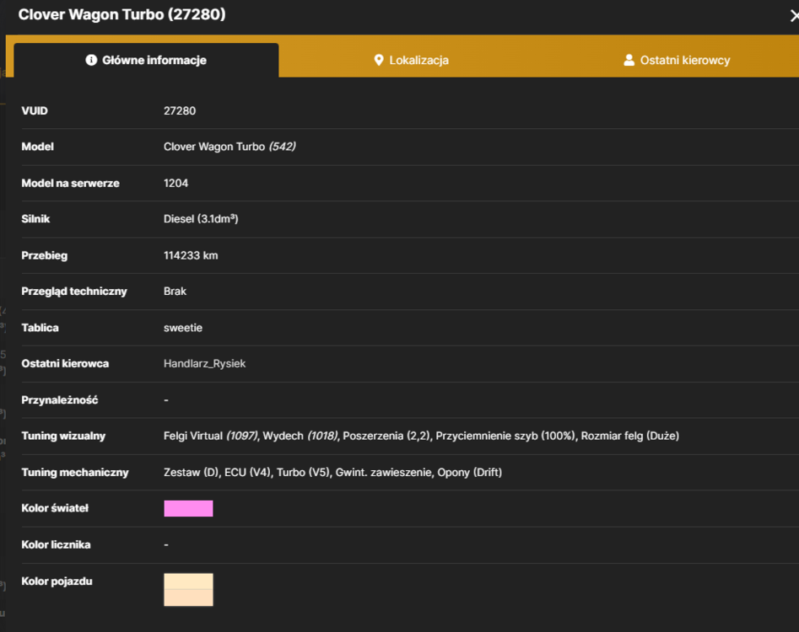Open the Handlarz_Rysiek driver link

click(x=204, y=363)
